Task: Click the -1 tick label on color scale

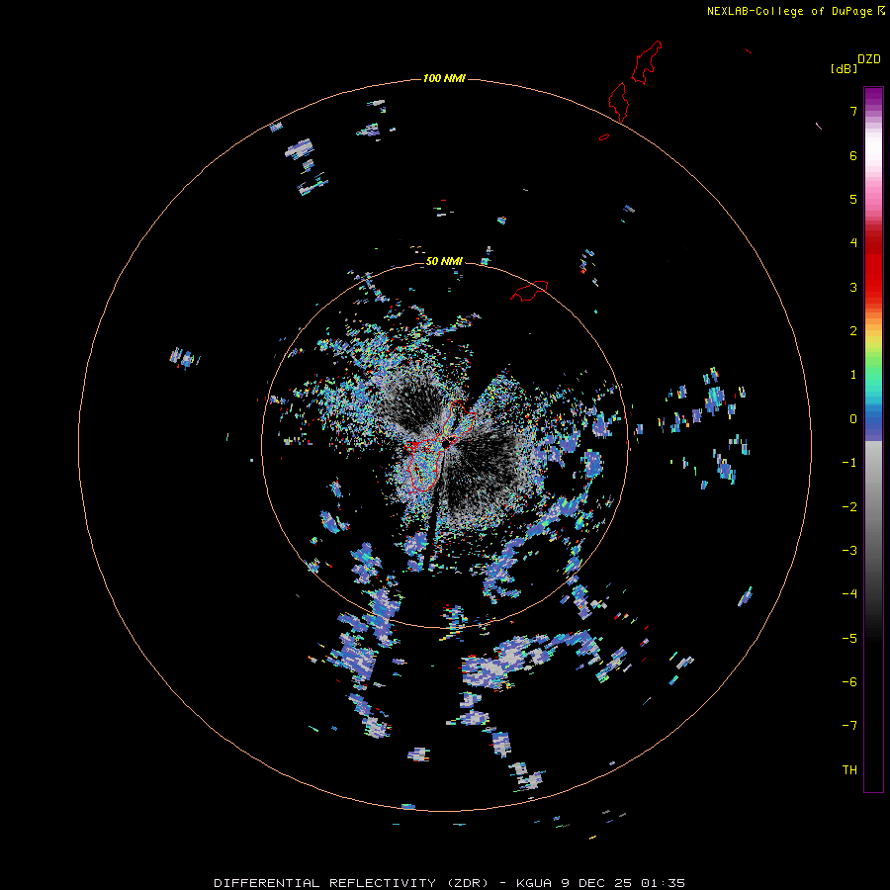Action: click(849, 463)
